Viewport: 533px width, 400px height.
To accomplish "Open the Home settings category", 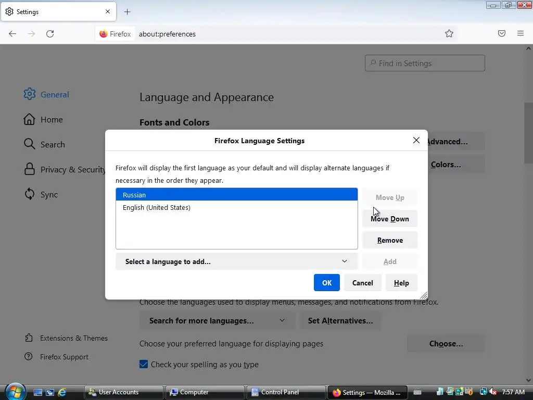I will pos(43,119).
